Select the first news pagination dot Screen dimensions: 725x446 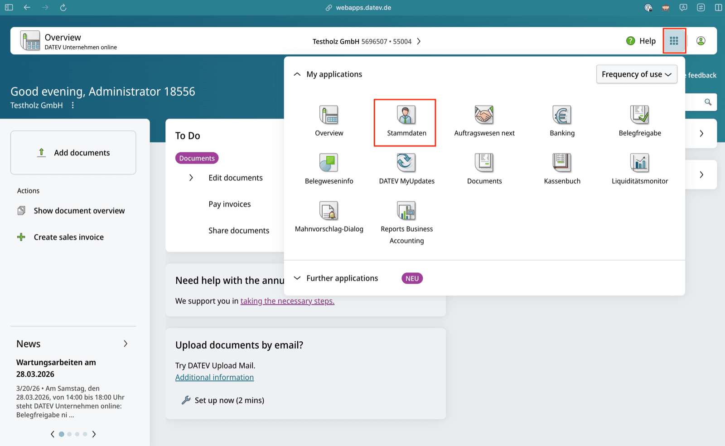click(62, 434)
